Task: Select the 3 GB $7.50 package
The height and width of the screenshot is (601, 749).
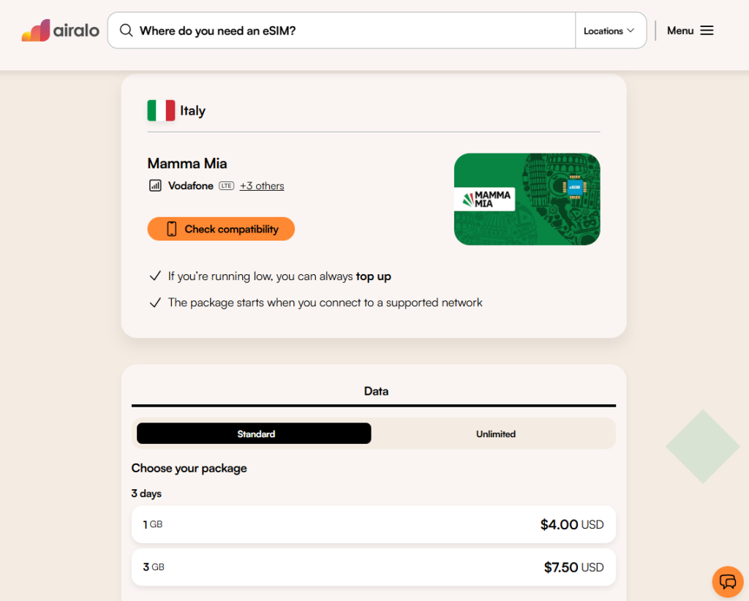Action: point(373,567)
